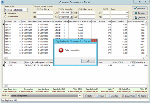Focus the CFOP De field
The height and width of the screenshot is (103, 150).
[106, 13]
